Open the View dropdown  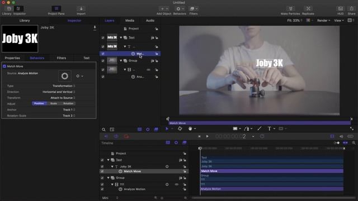(x=339, y=21)
